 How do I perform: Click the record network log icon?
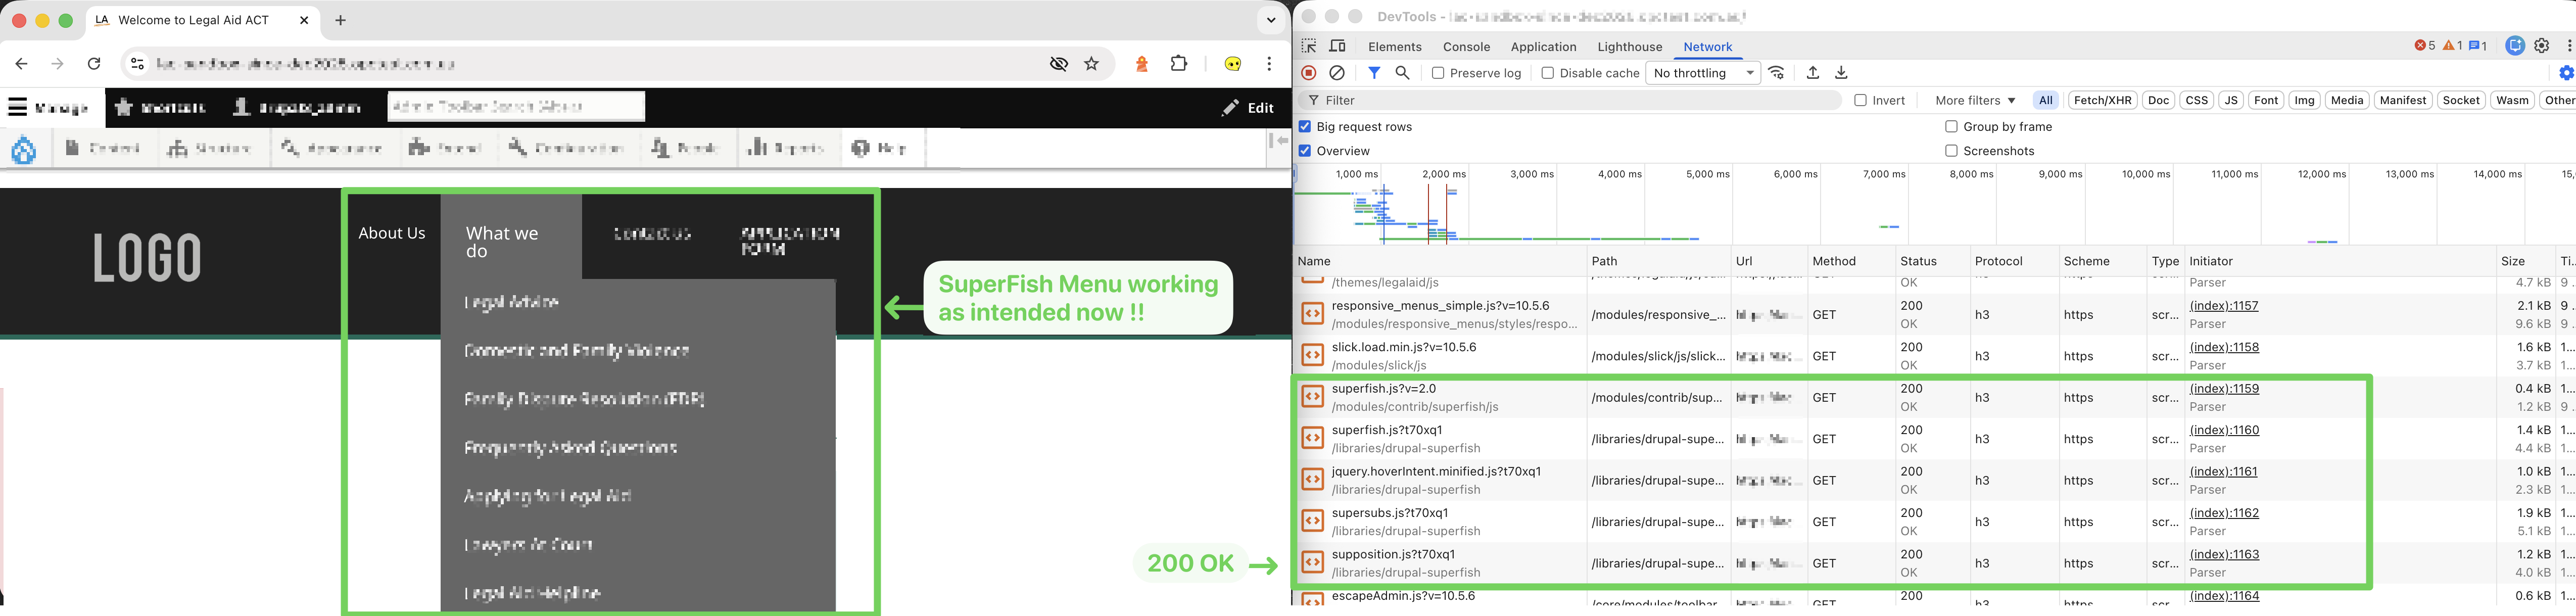1308,73
